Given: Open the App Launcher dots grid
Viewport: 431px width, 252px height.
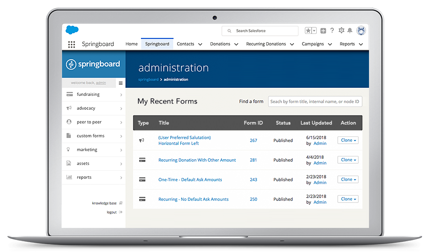Looking at the screenshot, I should 71,44.
